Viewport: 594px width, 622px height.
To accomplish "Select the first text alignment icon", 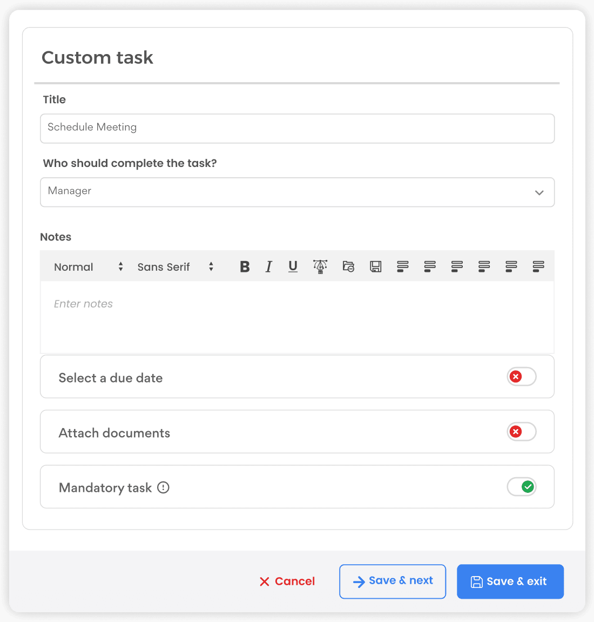I will tap(402, 266).
